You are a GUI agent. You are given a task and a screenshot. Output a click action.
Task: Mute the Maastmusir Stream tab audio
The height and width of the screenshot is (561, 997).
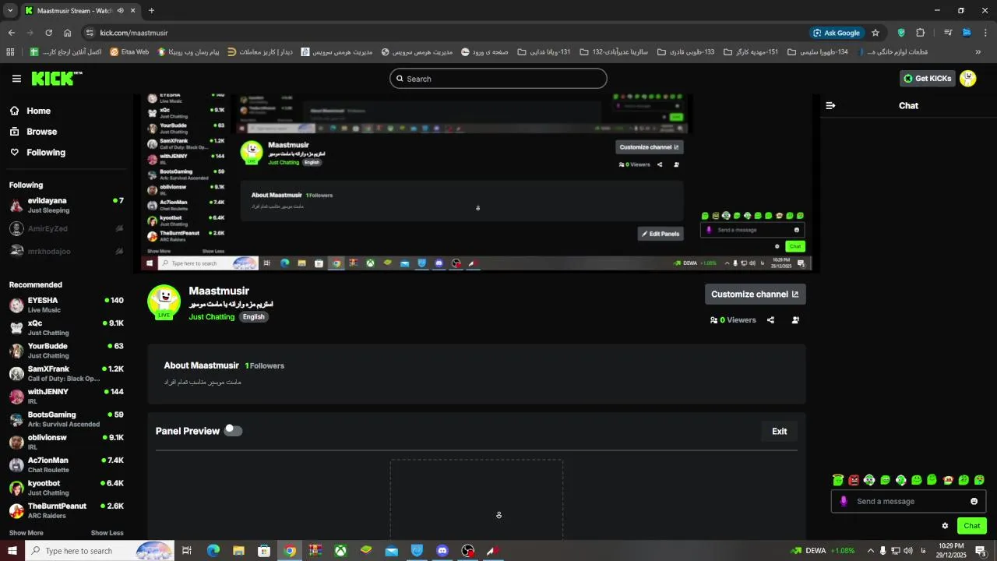tap(120, 11)
